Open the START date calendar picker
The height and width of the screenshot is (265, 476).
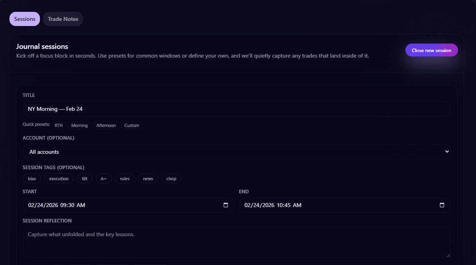pyautogui.click(x=226, y=205)
